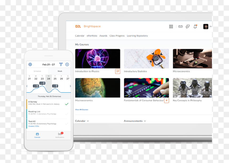This screenshot has height=163, width=229.
Task: Click the Macroeconomics course title
Action: pyautogui.click(x=84, y=100)
